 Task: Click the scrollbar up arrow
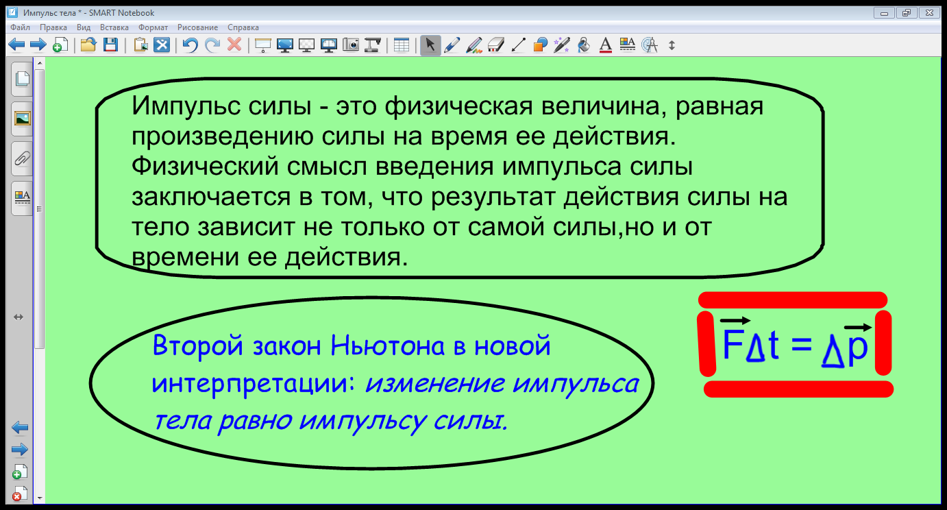(40, 63)
